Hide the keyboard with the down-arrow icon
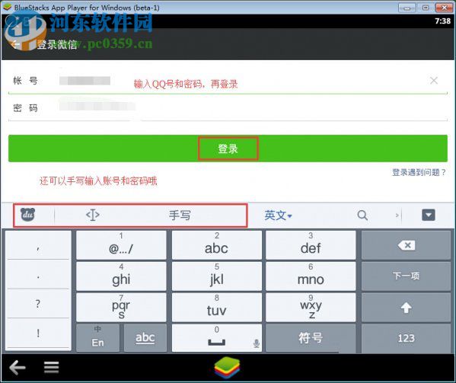The height and width of the screenshot is (383, 456). tap(429, 215)
